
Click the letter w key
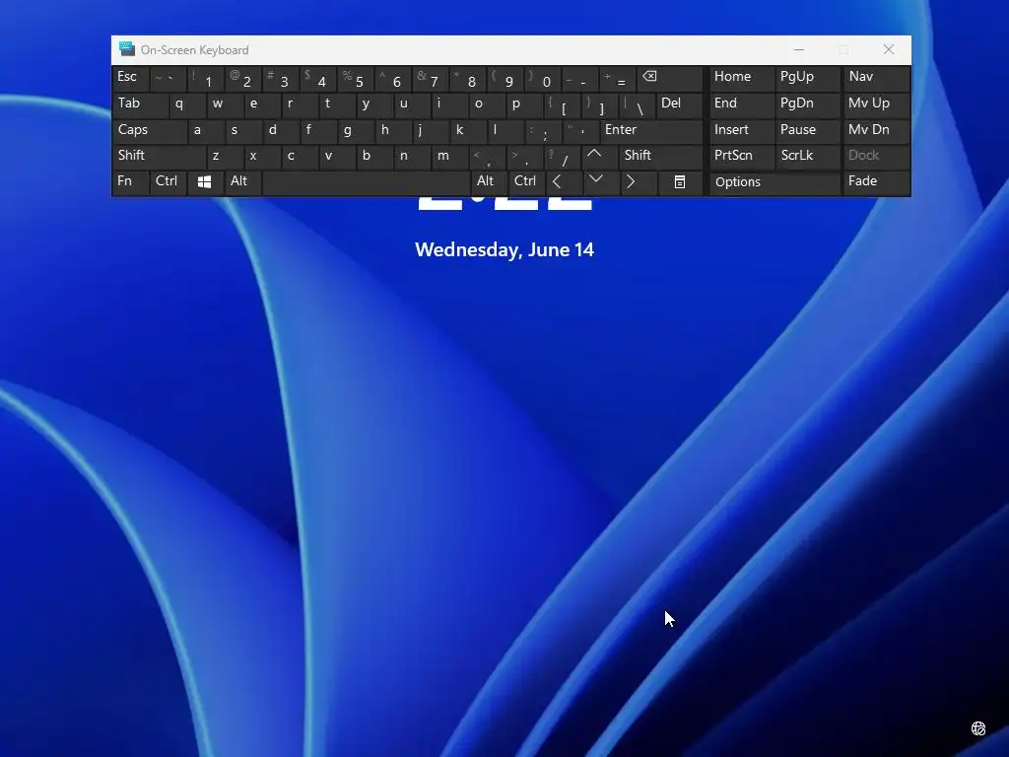(x=225, y=104)
